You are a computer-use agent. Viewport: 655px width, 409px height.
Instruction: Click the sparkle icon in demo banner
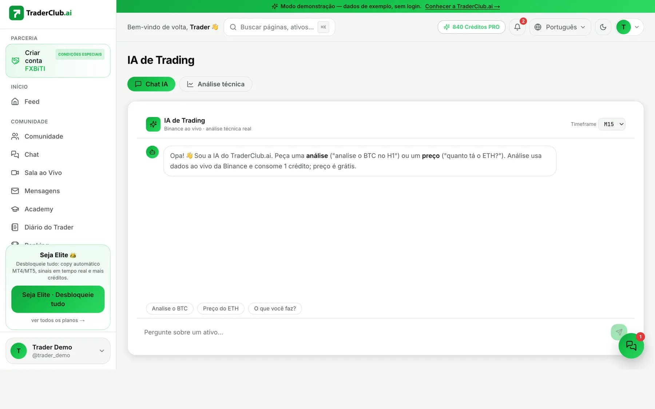[275, 6]
